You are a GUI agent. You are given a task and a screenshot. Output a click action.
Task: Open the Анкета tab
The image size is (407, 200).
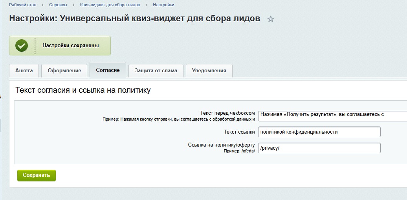click(x=24, y=71)
